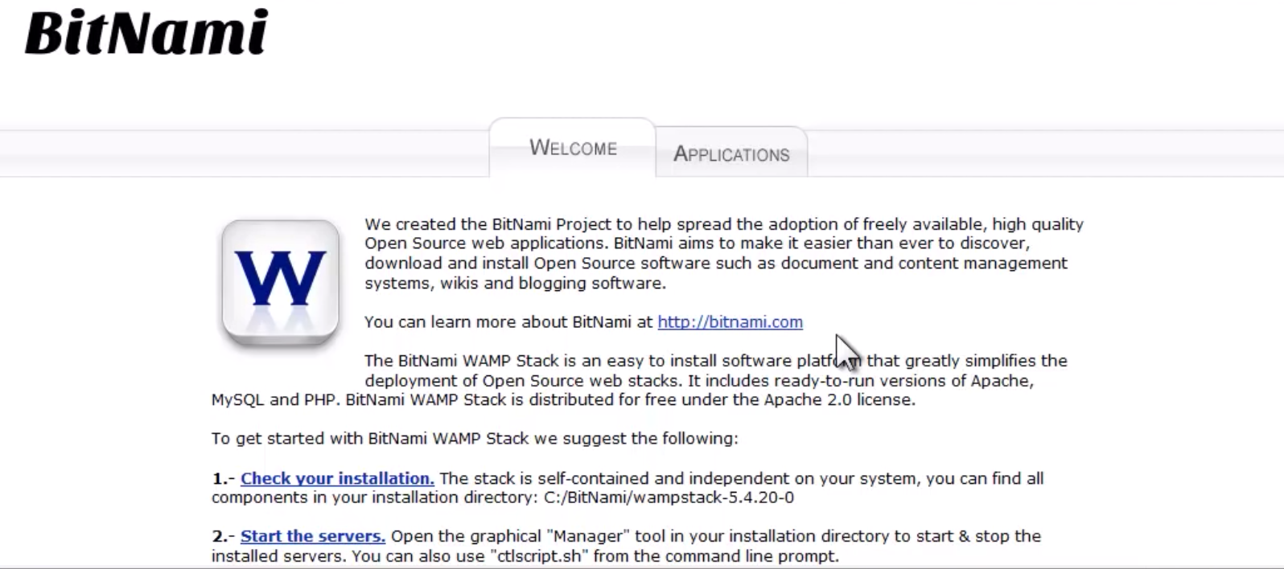Click the line 'You can learn more about BitNami at'
1284x569 pixels.
click(509, 322)
